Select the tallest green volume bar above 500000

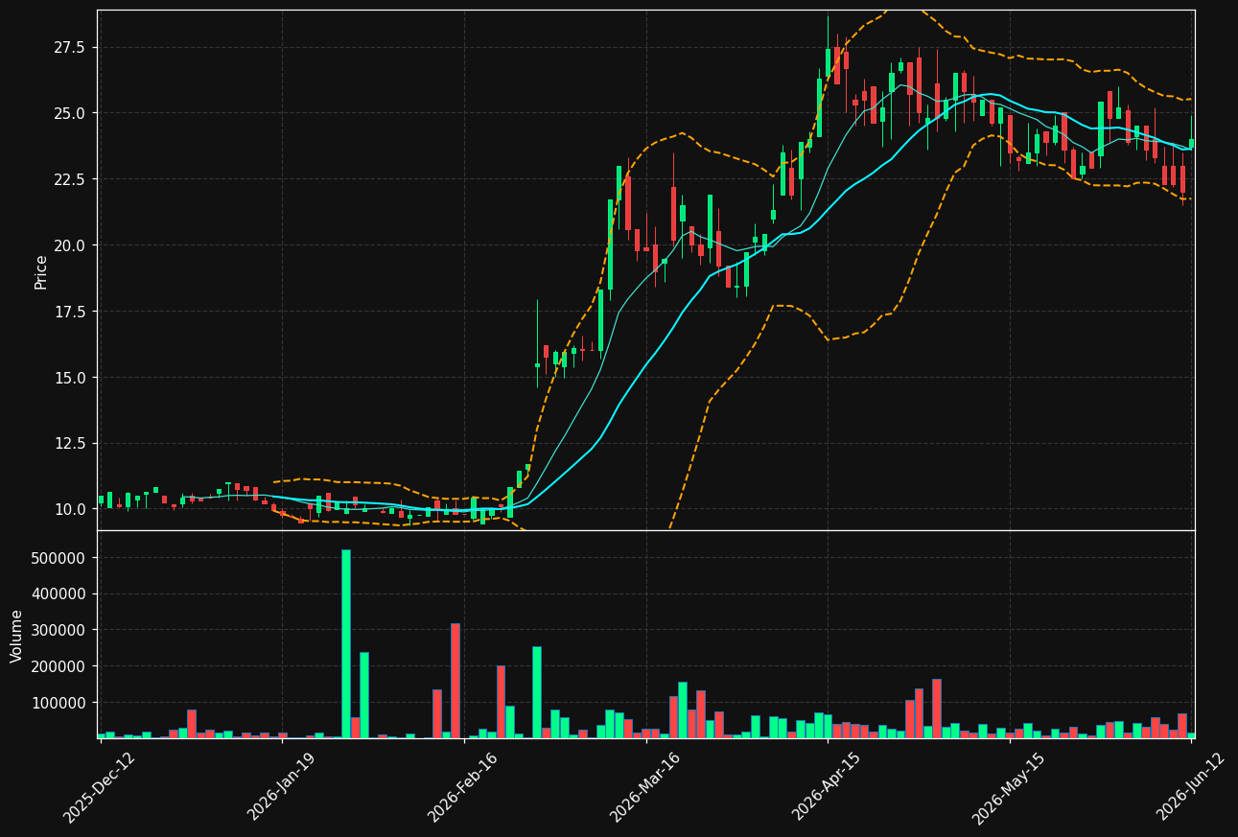pyautogui.click(x=346, y=643)
